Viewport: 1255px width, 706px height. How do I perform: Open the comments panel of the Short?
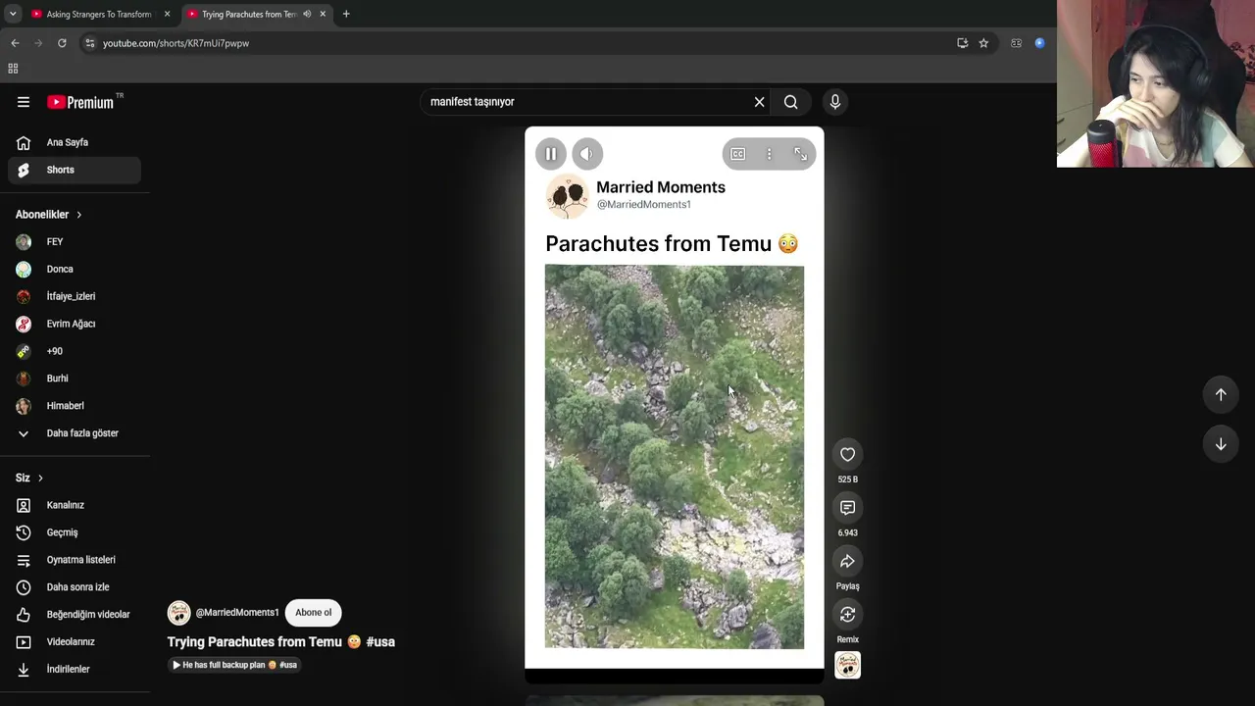[x=847, y=508]
